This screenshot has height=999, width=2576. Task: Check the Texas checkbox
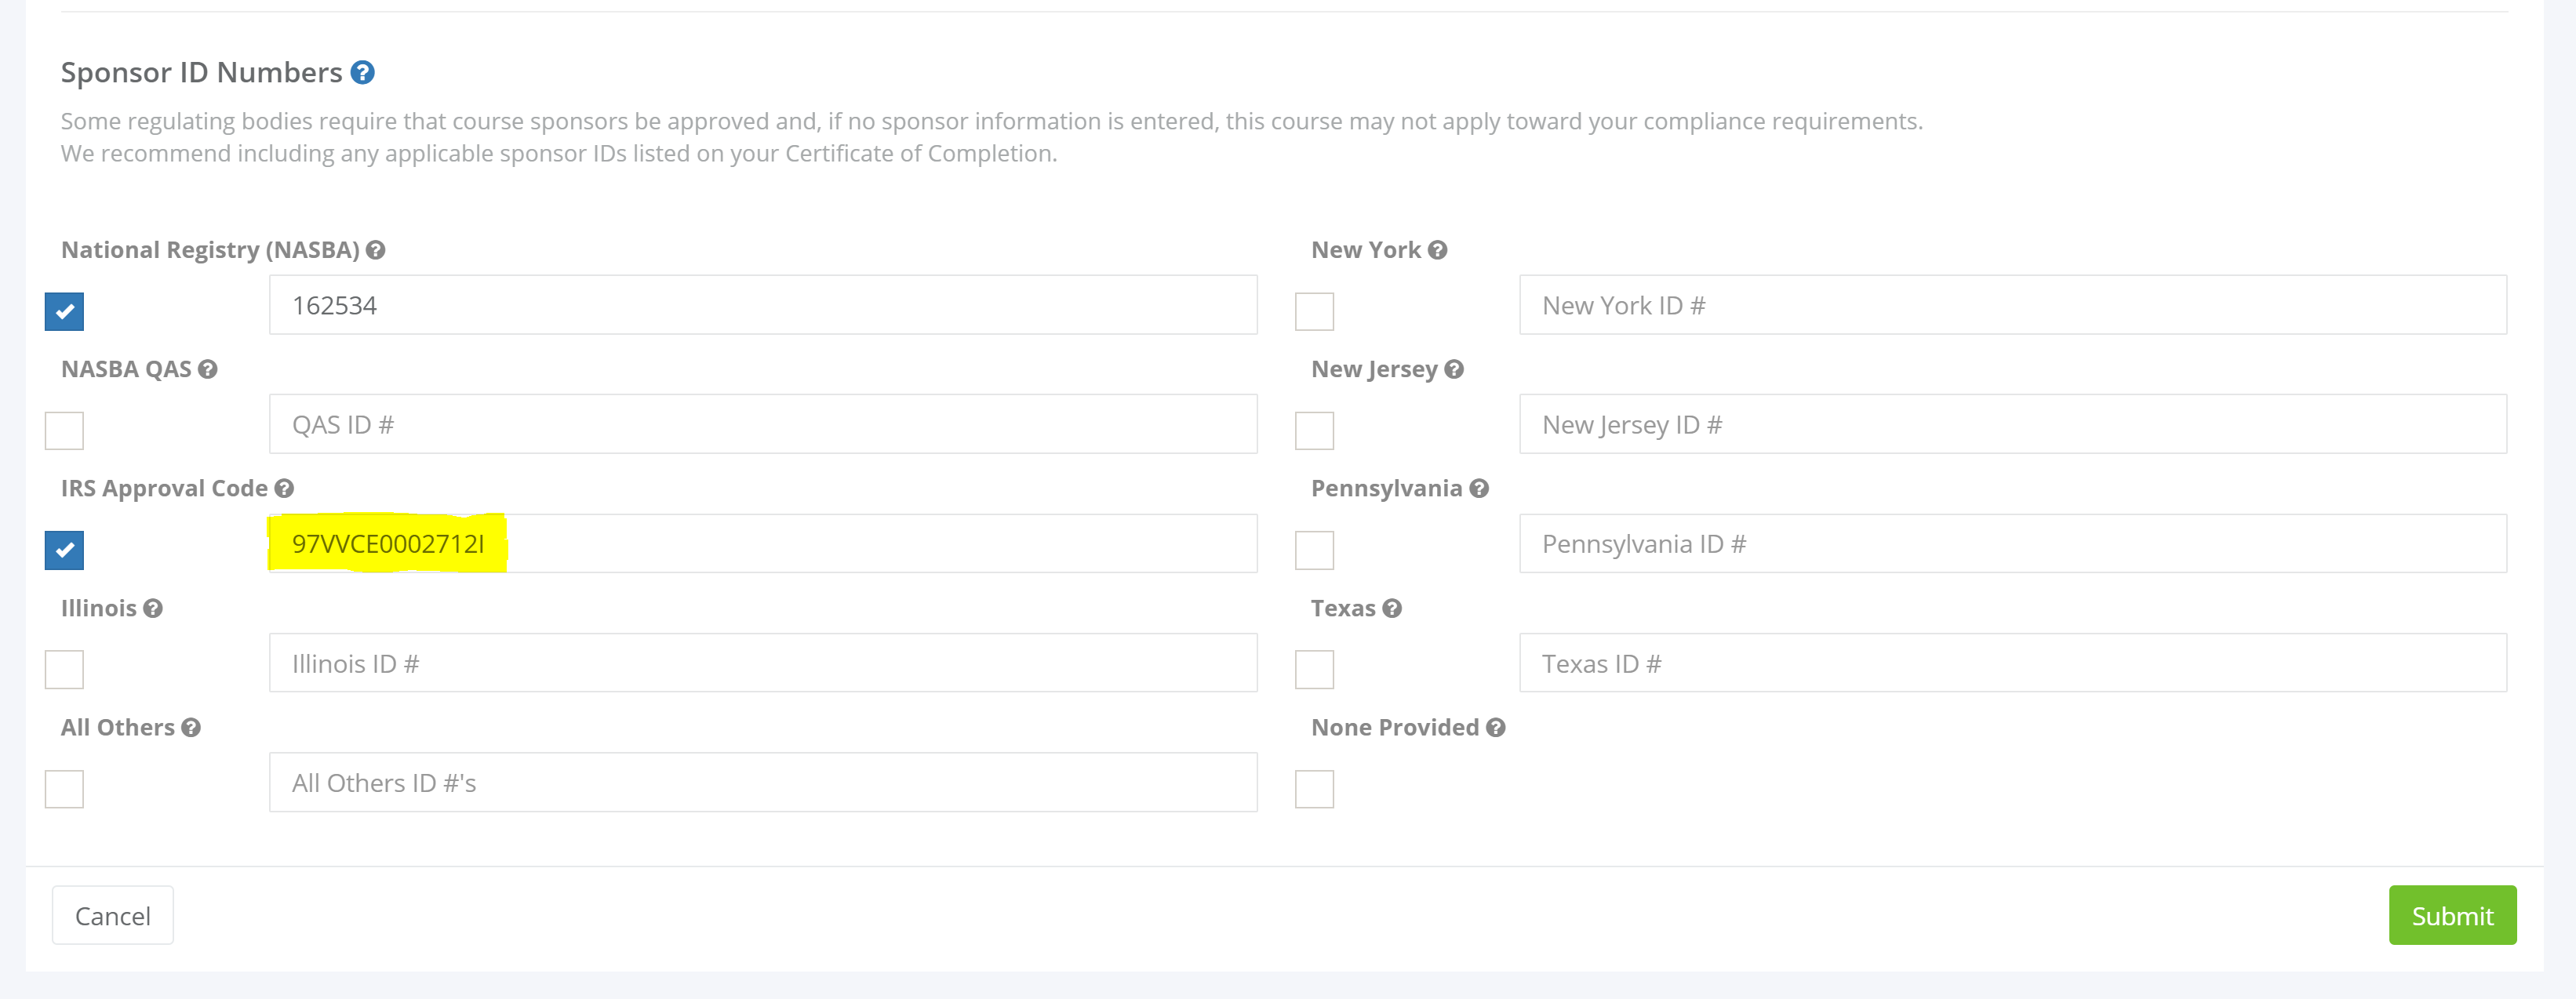click(x=1314, y=669)
